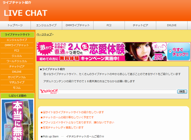Select ワールドジュエル in the sidebar
The width and height of the screenshot is (191, 140).
tap(17, 61)
